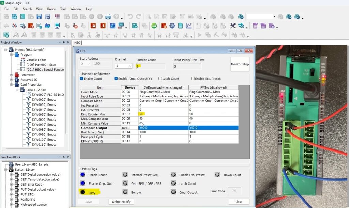Expand the Reserved IO tree node
The image size is (349, 208).
point(11,80)
